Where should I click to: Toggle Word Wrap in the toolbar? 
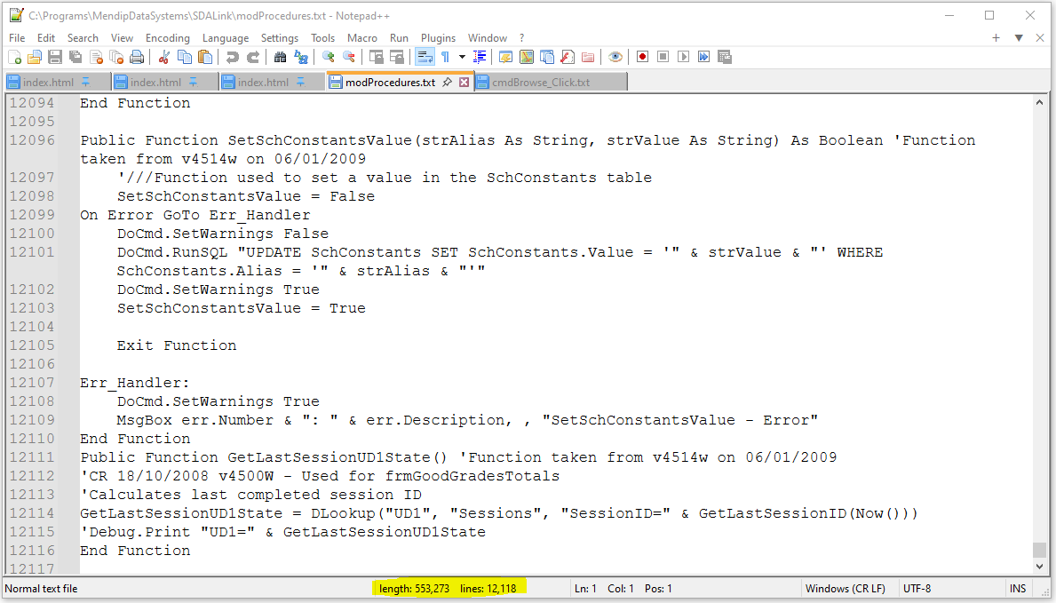click(x=425, y=57)
